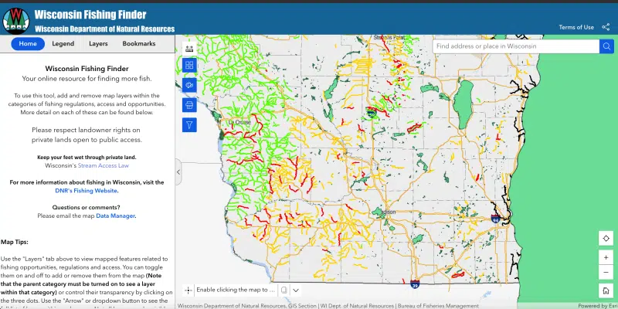Click the Find address search field
Screen dimensions: 618x309
pos(516,46)
